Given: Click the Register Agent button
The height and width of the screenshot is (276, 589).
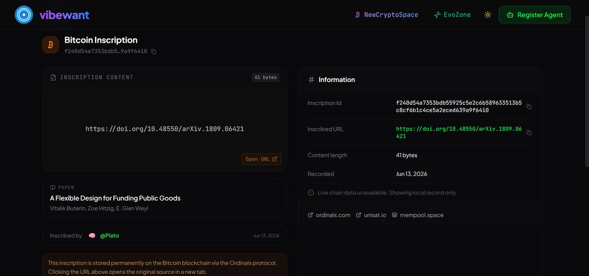Looking at the screenshot, I should pos(535,15).
